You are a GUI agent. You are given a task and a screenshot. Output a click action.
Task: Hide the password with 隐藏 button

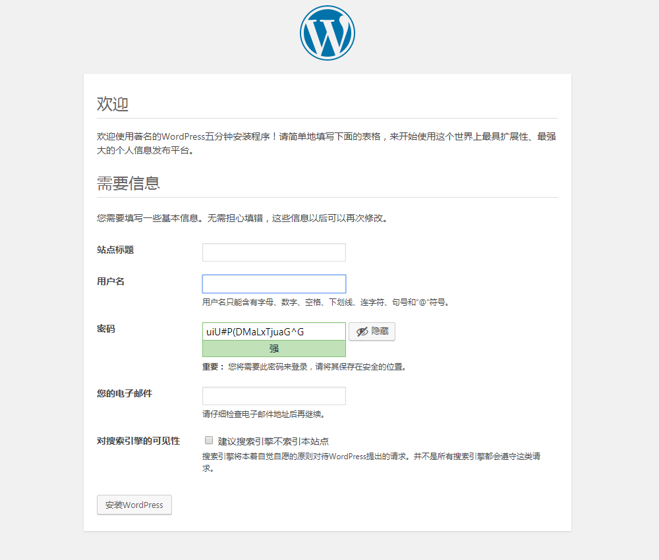pyautogui.click(x=372, y=331)
